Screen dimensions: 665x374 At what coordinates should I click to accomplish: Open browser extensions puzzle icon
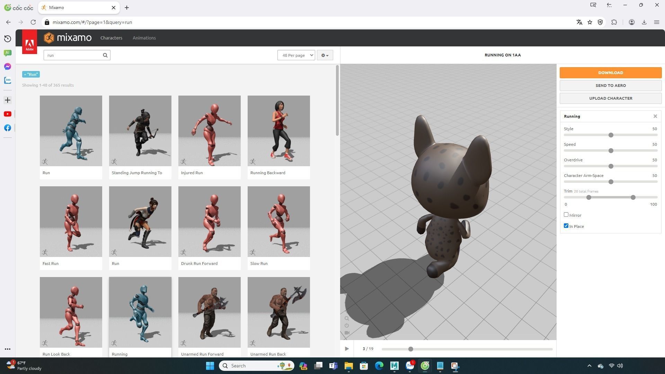tap(614, 22)
